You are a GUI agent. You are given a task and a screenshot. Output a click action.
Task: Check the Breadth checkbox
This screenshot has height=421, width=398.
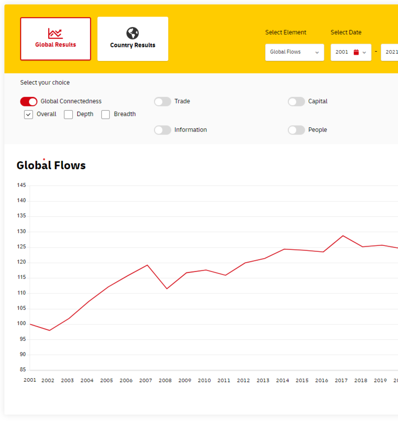105,115
